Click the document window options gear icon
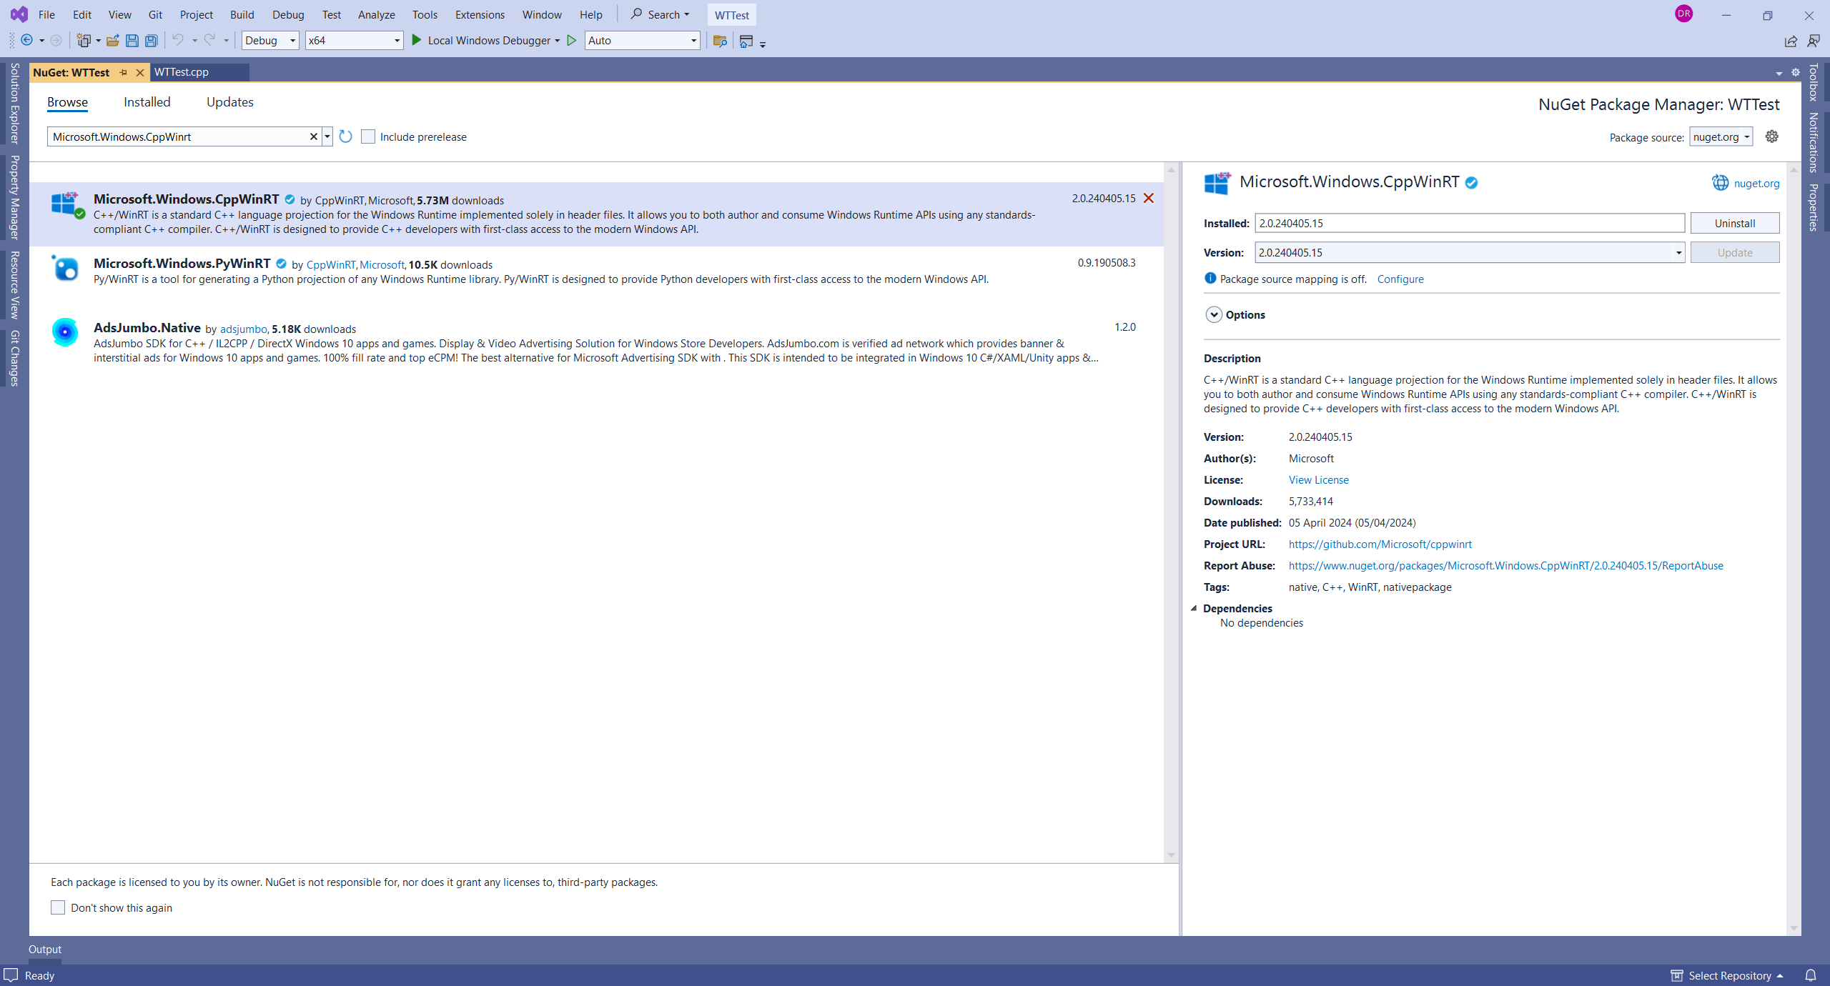1830x986 pixels. coord(1796,72)
